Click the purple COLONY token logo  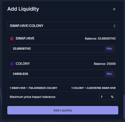(x=12, y=64)
